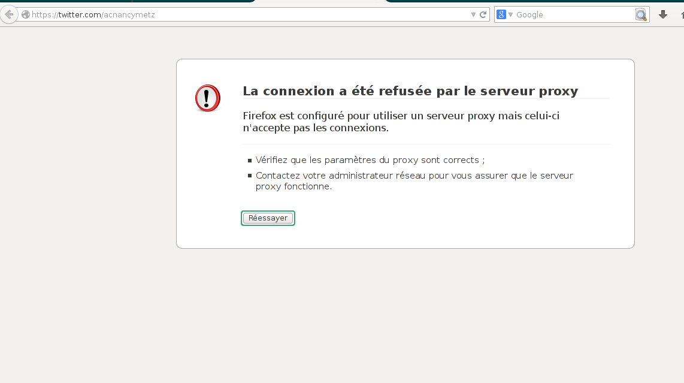Click the line "Contactez votre administrateur réseau"

(341, 176)
